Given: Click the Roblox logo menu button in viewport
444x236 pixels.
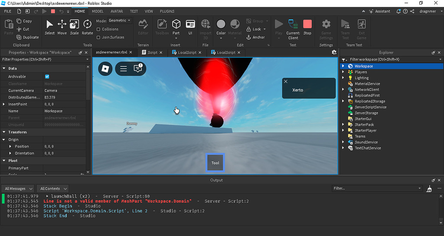Looking at the screenshot, I should [x=105, y=68].
